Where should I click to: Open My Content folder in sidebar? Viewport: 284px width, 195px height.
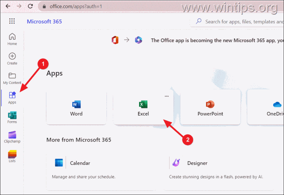coord(12,79)
